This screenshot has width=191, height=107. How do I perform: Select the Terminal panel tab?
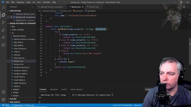(43, 89)
